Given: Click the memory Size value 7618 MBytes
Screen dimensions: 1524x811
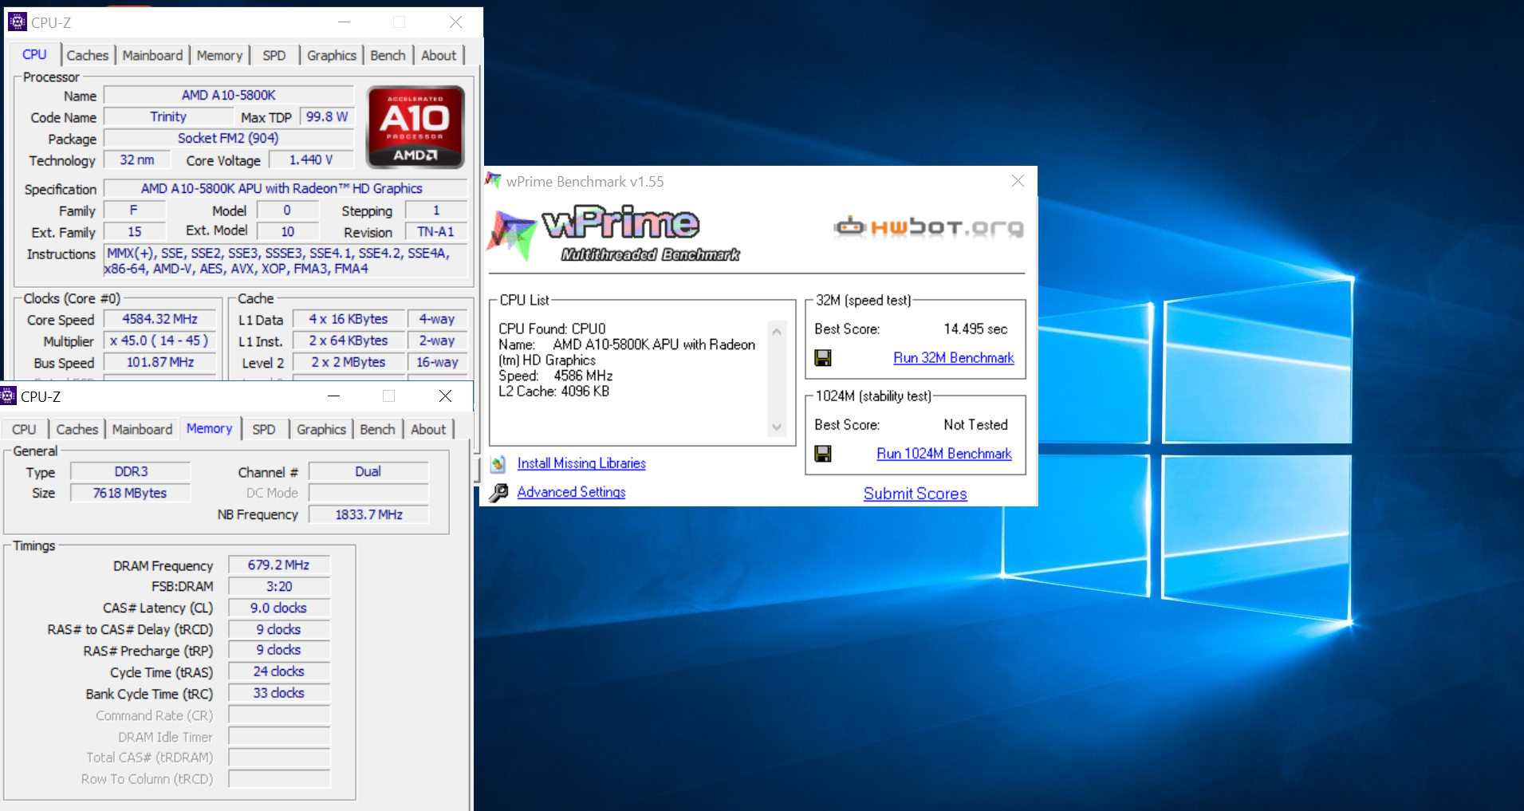Looking at the screenshot, I should 131,493.
